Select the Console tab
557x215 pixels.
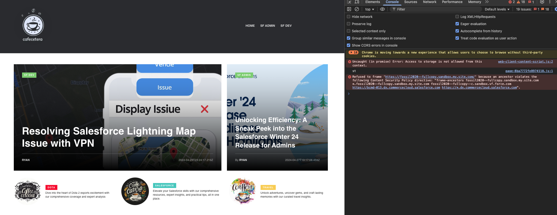(392, 2)
